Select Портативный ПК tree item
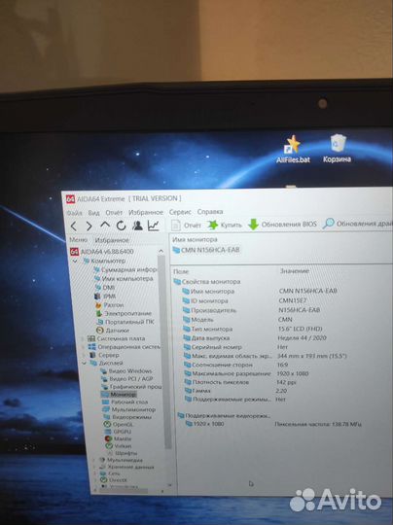 125,322
